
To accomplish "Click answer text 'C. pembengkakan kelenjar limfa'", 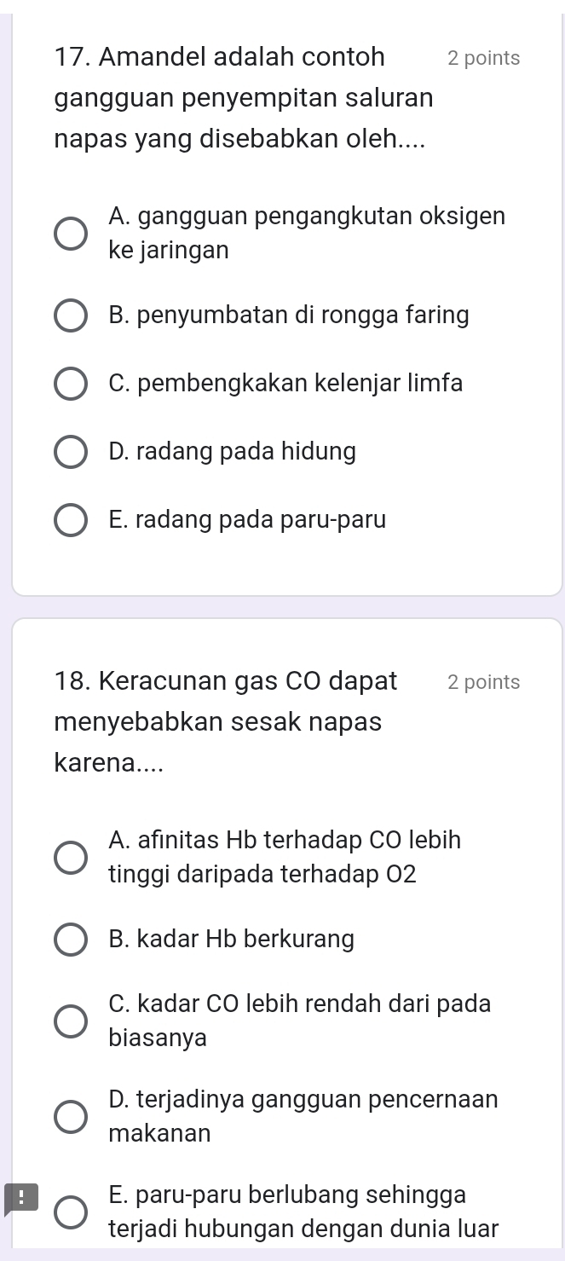I will 286,384.
